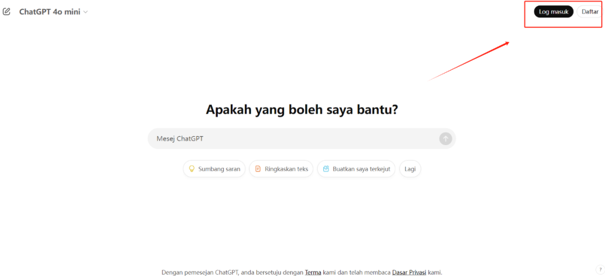Select the Sumbang saran suggestion
The height and width of the screenshot is (276, 605).
click(x=214, y=169)
